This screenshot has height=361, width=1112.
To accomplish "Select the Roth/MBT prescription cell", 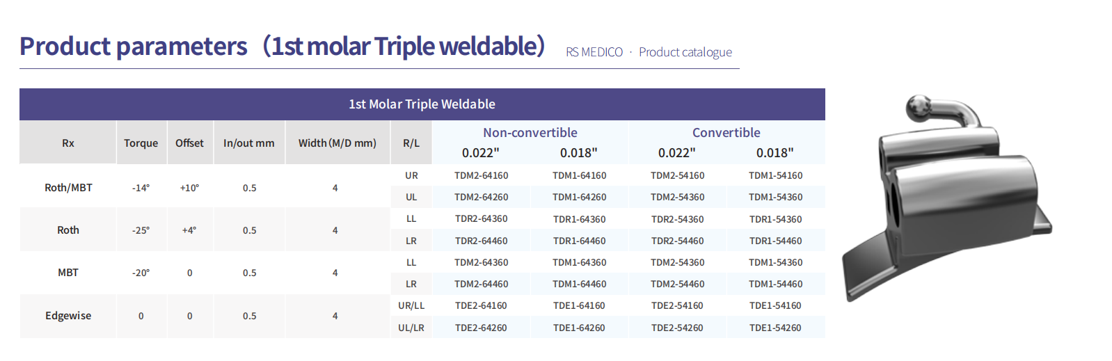I will pos(68,187).
